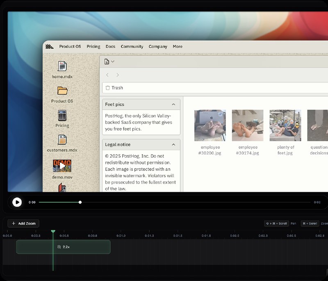Click the Add Zoom button
328x281 pixels.
tap(23, 223)
